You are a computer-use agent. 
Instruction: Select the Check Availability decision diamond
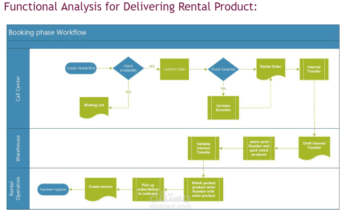coord(128,68)
